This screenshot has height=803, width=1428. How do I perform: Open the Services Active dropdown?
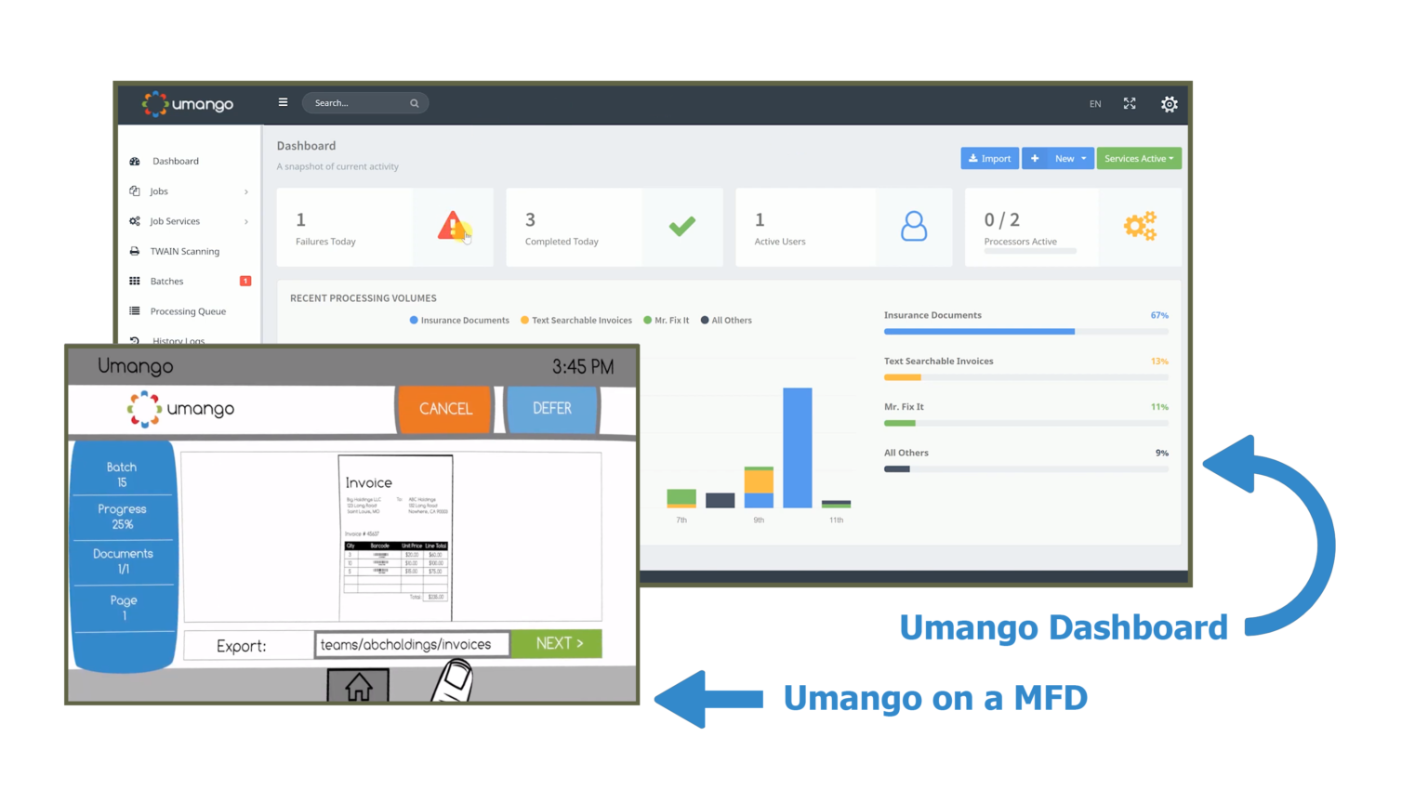click(x=1138, y=159)
